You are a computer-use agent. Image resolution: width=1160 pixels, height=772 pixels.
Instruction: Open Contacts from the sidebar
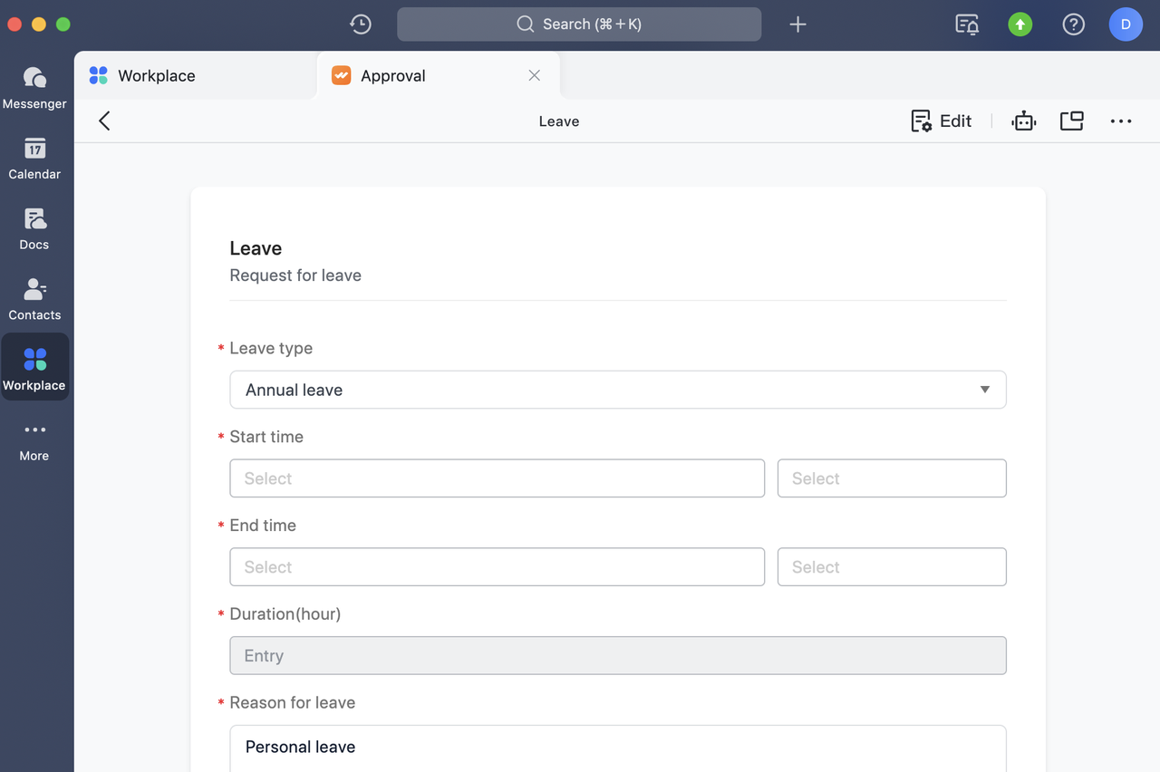[34, 300]
